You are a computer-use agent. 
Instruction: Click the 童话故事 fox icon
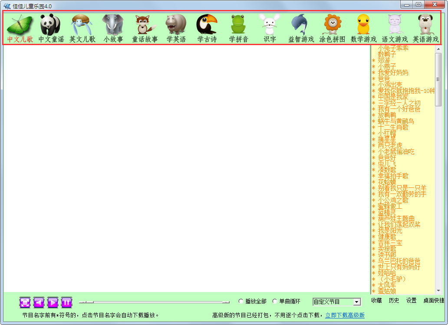pos(145,28)
